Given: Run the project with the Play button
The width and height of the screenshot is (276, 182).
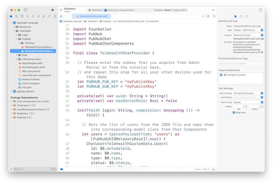Looking at the screenshot, I should pos(53,9).
